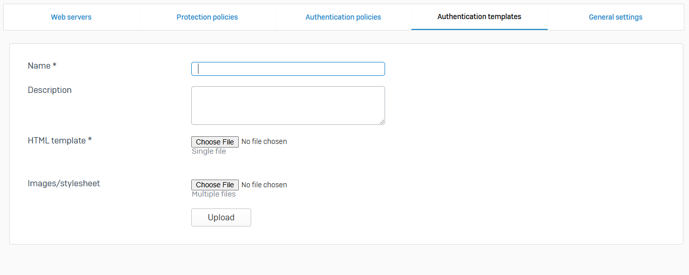The width and height of the screenshot is (689, 275).
Task: Click 'No file chosen' beside Images/stylesheet
Action: click(264, 185)
